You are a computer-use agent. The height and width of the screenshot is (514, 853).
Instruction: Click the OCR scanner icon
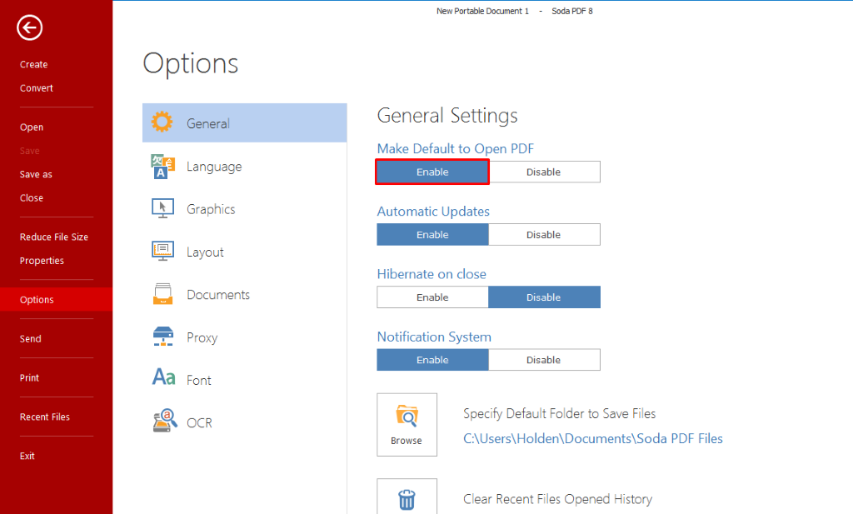click(165, 421)
